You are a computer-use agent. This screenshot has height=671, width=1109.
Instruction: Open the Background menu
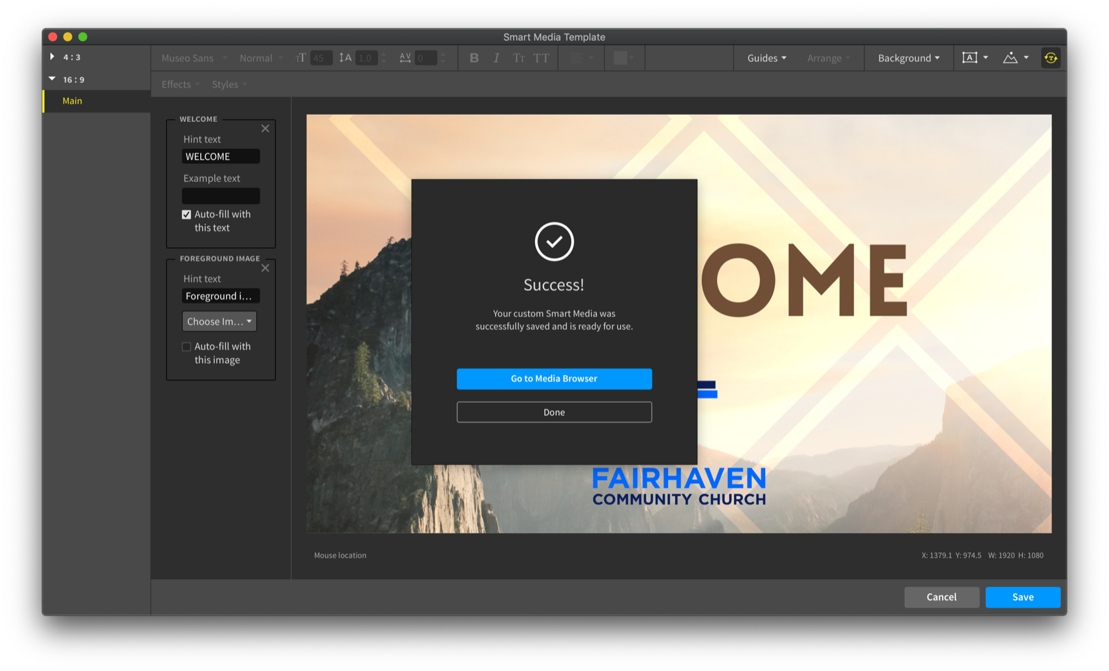coord(908,58)
